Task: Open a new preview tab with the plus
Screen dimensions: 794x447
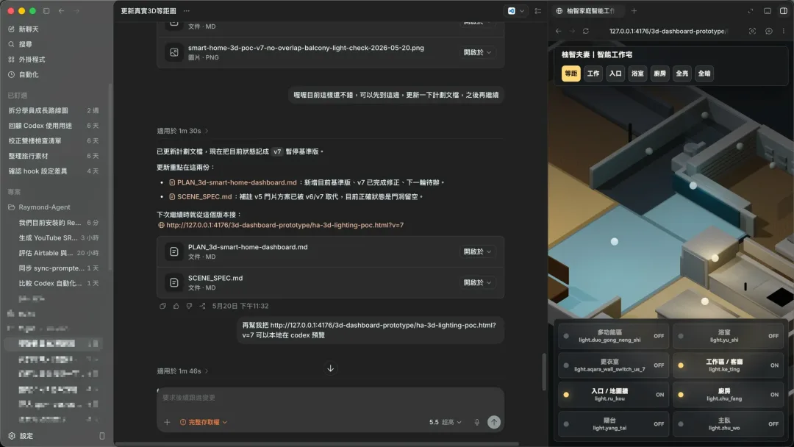Action: point(634,10)
